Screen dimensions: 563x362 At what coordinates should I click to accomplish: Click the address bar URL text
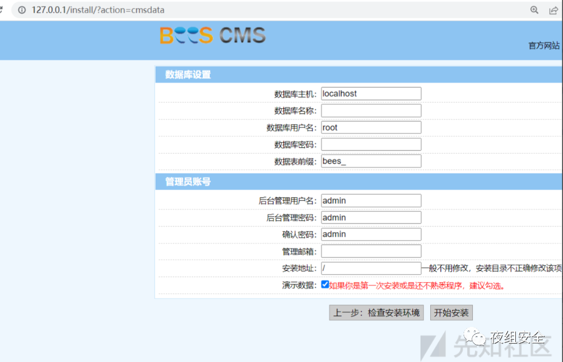tap(98, 10)
